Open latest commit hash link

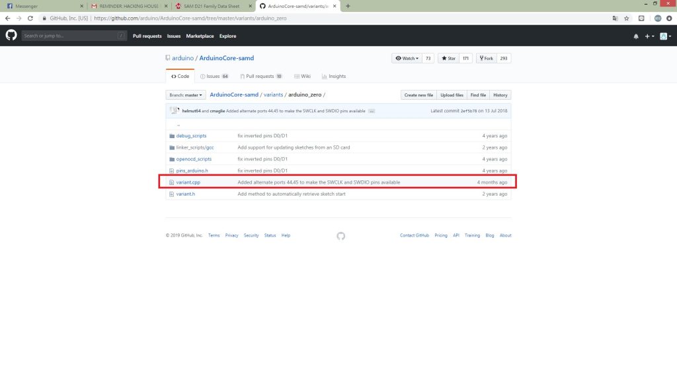pyautogui.click(x=469, y=111)
